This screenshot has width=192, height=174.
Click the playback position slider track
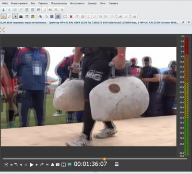coord(95,159)
